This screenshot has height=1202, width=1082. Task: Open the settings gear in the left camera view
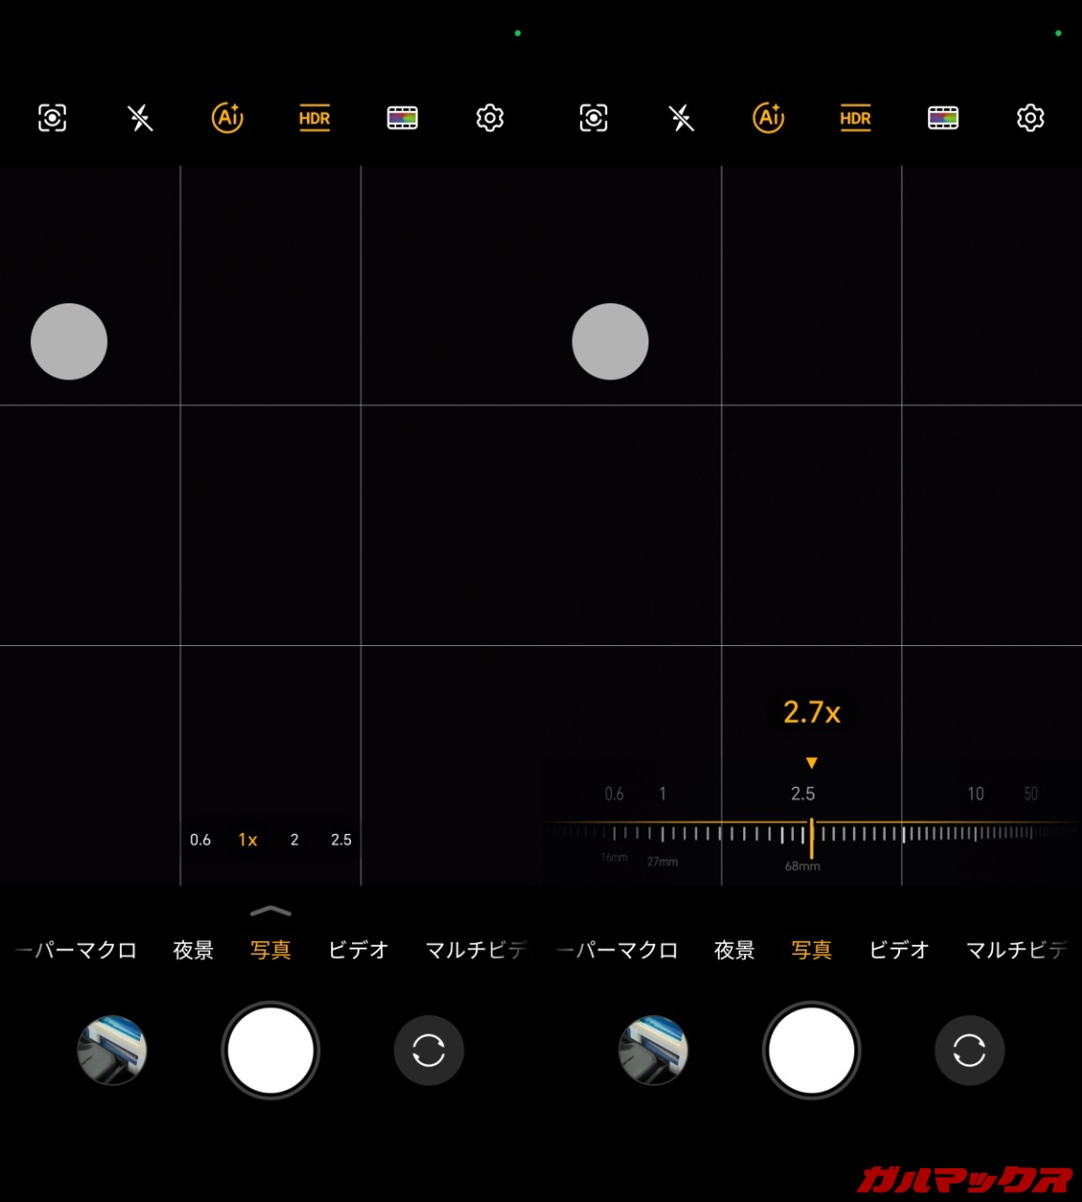coord(490,118)
